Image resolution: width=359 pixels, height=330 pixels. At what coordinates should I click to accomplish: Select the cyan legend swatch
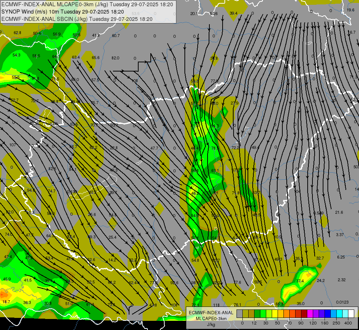pyautogui.click(x=340, y=314)
